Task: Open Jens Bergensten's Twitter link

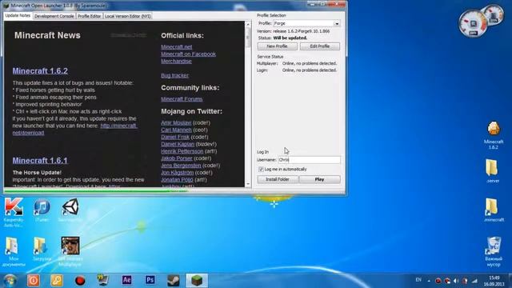Action: [181, 166]
